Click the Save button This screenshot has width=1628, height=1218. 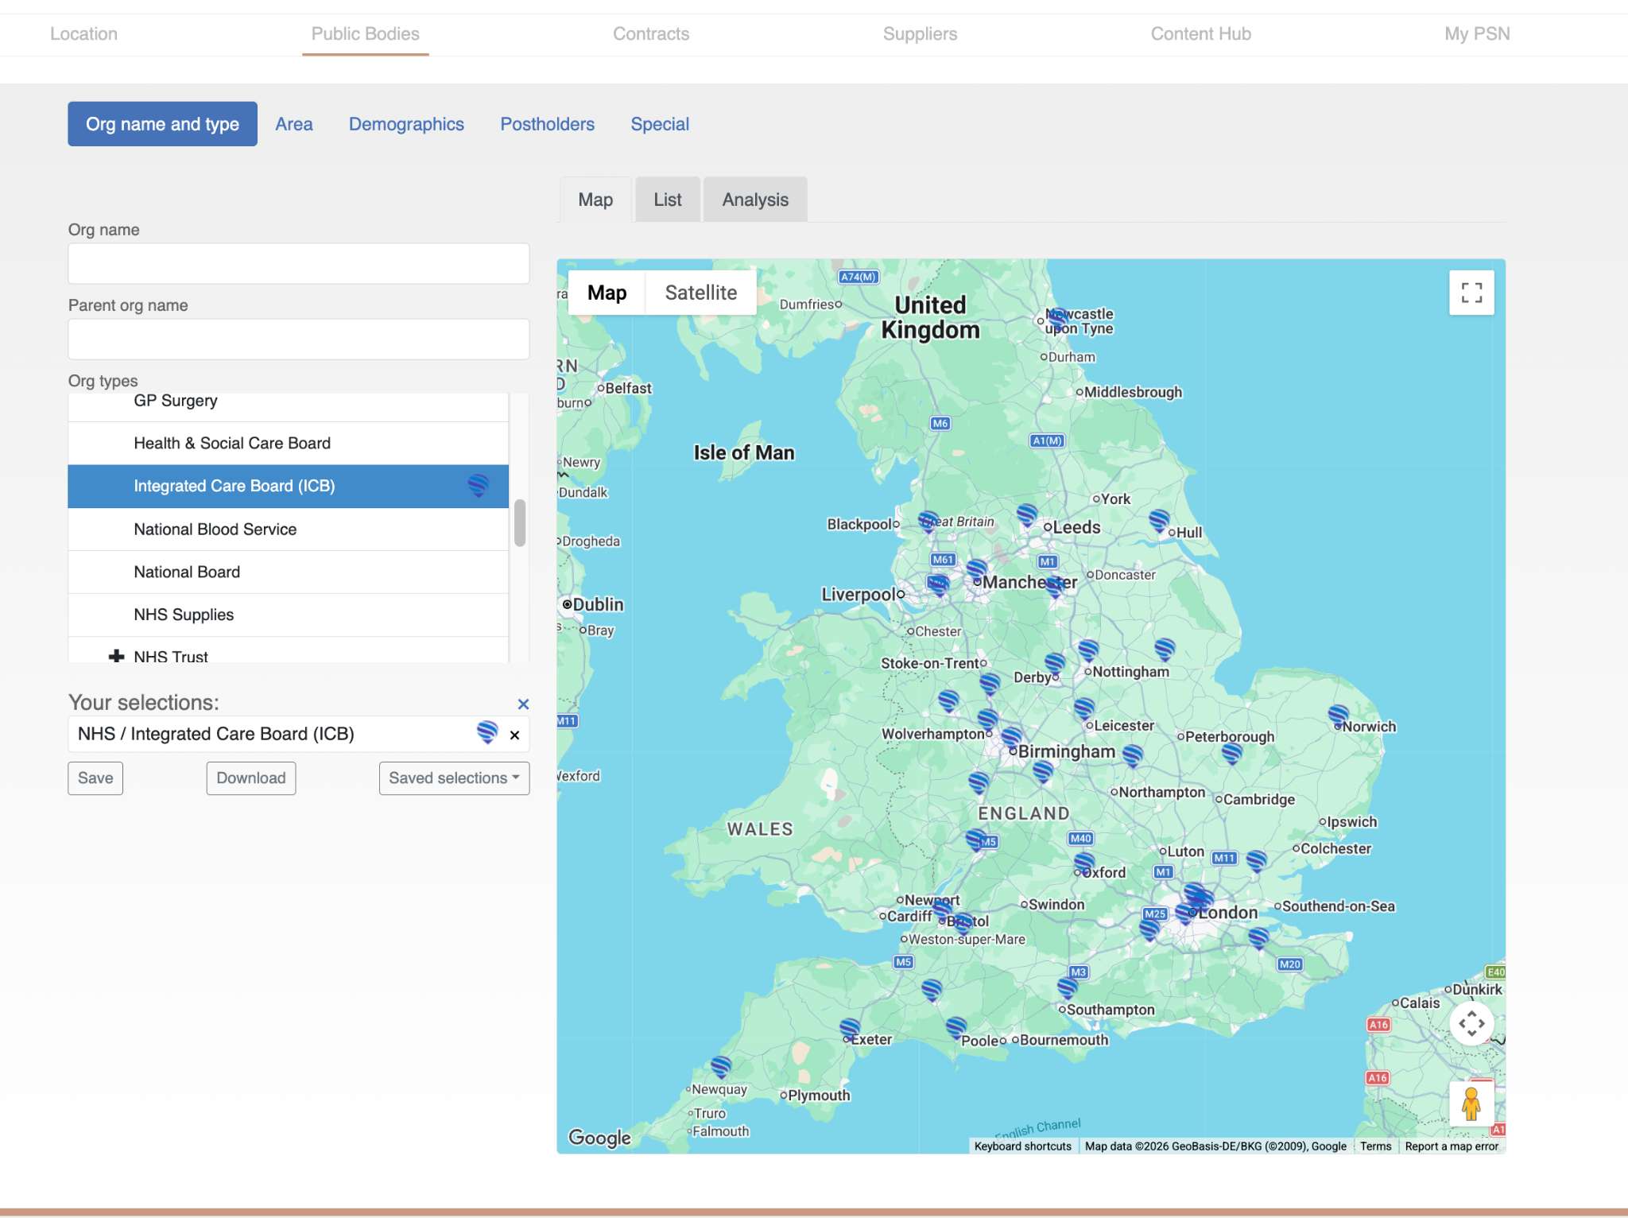[x=95, y=778]
